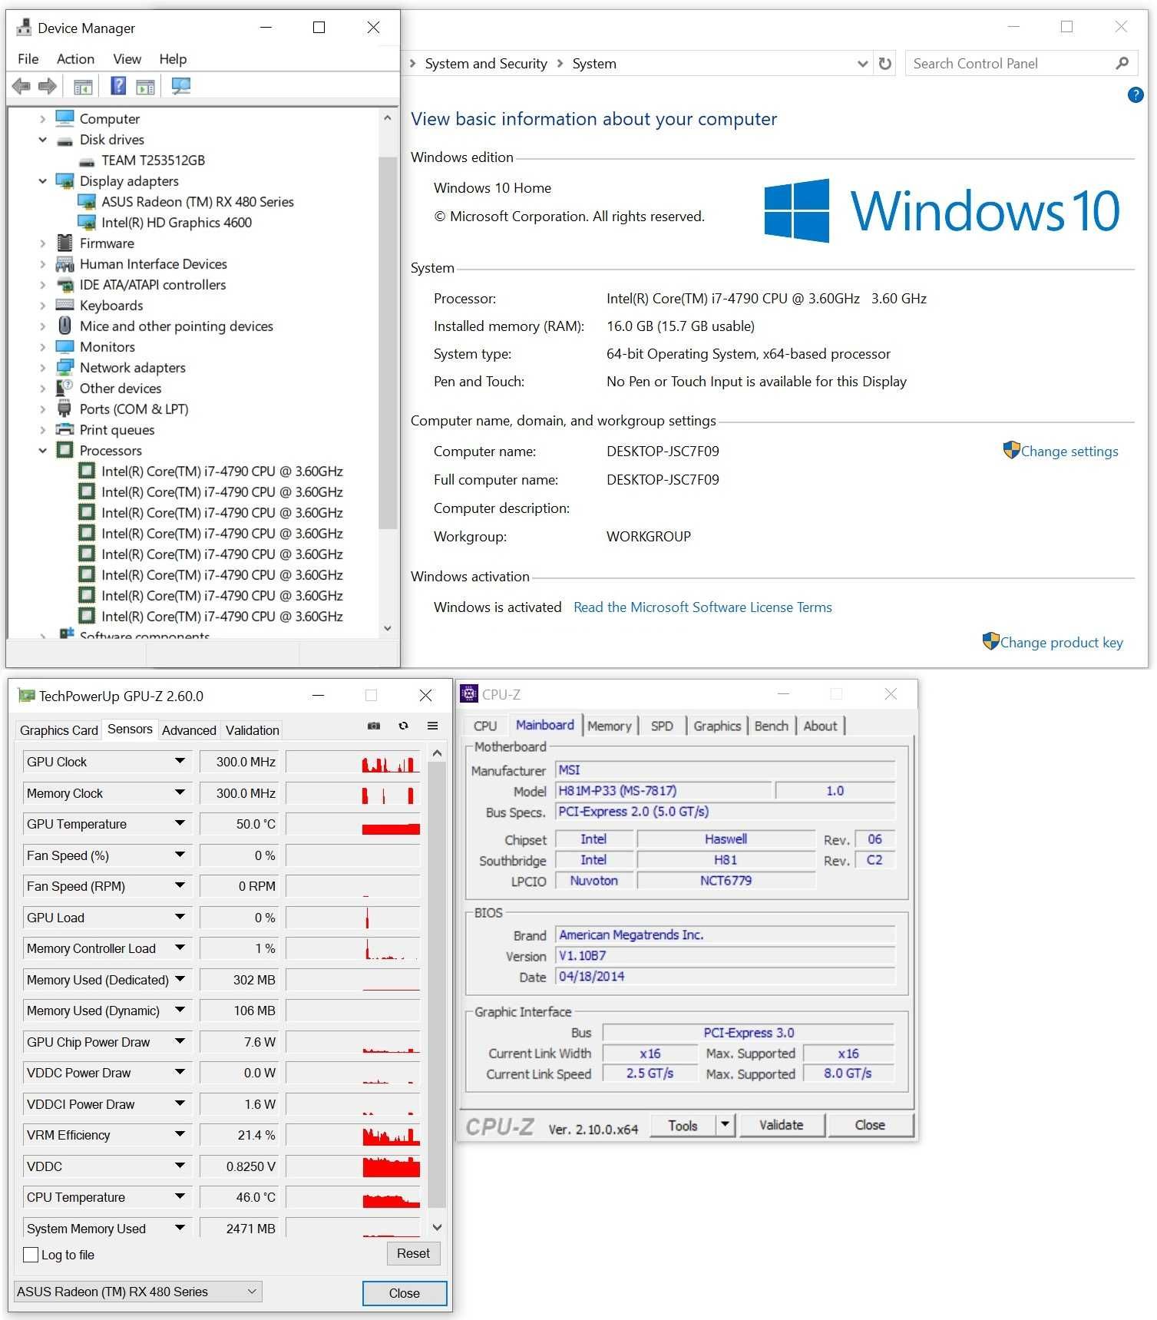Viewport: 1157px width, 1320px height.
Task: Click Device Manager scrollbar down arrow
Action: point(388,628)
